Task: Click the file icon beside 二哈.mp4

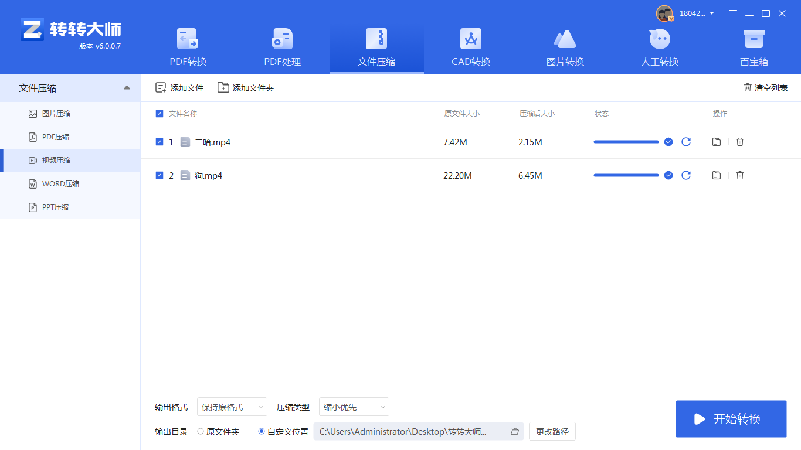Action: pyautogui.click(x=185, y=142)
